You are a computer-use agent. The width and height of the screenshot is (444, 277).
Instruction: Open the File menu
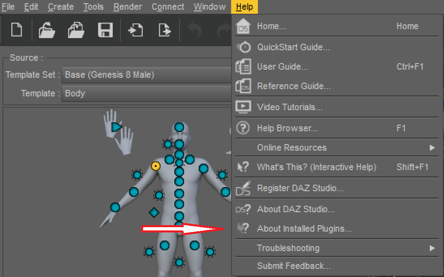(x=8, y=6)
